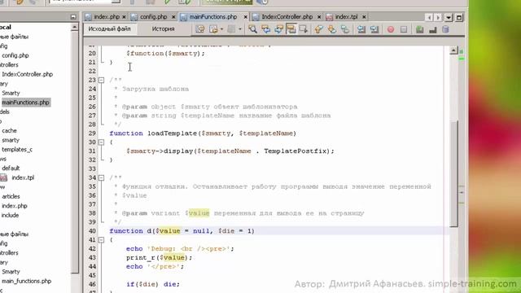This screenshot has height=293, width=521.
Task: Stop macro recording square button
Action: click(404, 29)
